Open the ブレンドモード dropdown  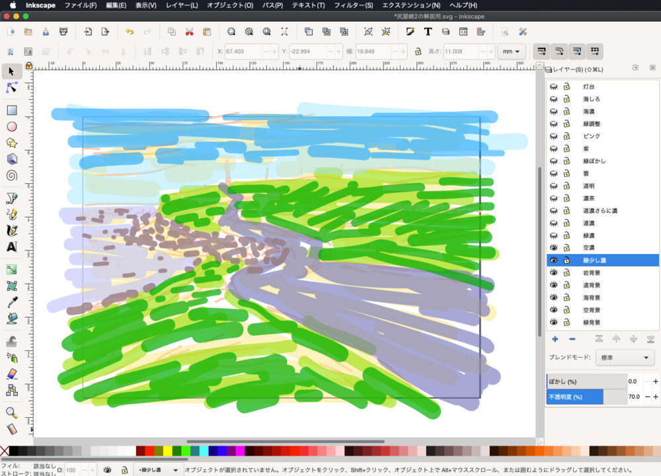(625, 358)
